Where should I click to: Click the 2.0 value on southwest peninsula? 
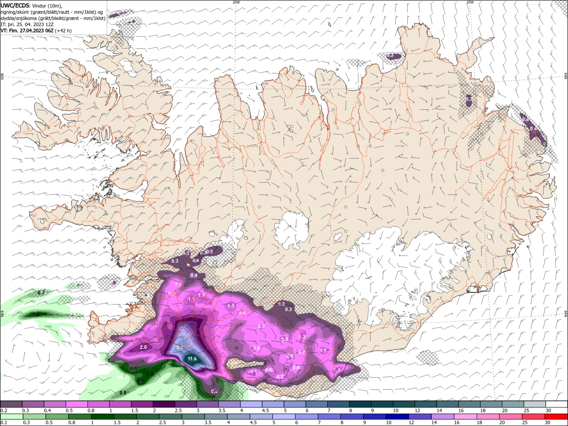tap(143, 347)
